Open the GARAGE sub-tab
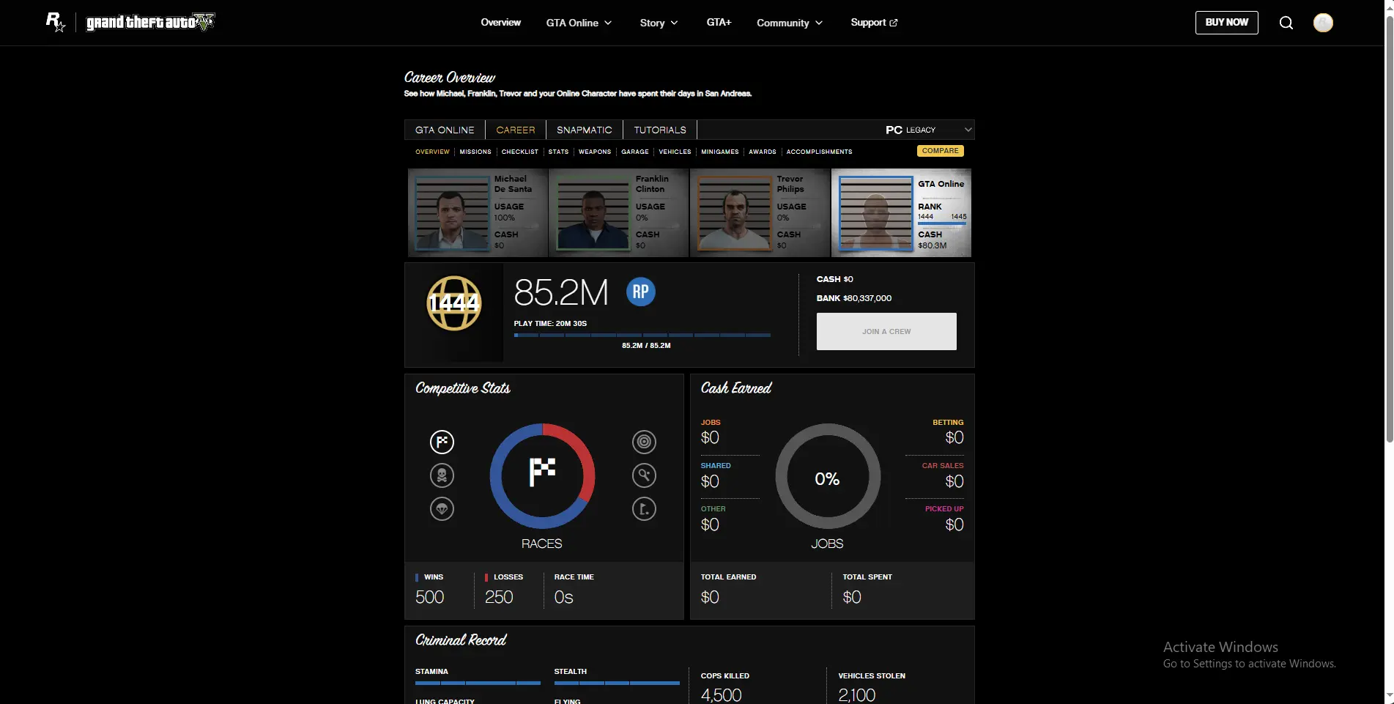Image resolution: width=1394 pixels, height=704 pixels. click(x=635, y=152)
